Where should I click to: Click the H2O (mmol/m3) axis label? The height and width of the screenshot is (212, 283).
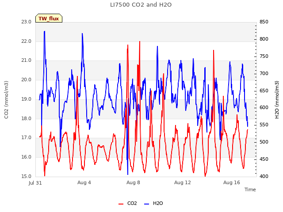[277, 100]
